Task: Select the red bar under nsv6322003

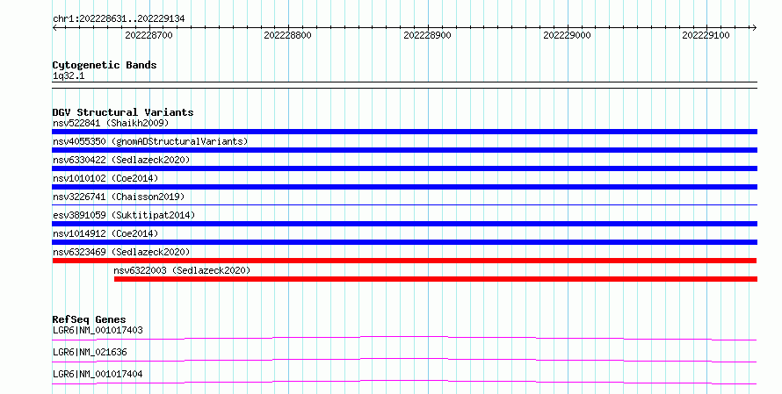Action: coord(436,279)
